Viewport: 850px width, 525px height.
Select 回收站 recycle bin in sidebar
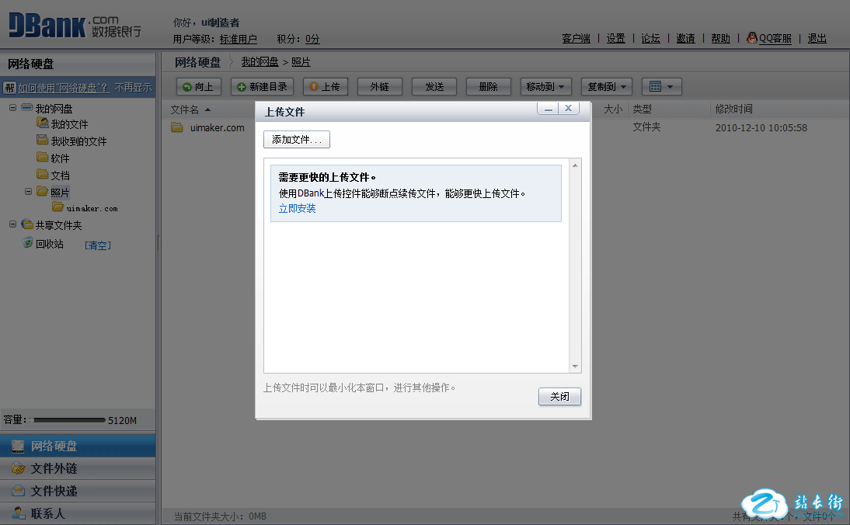pos(49,244)
